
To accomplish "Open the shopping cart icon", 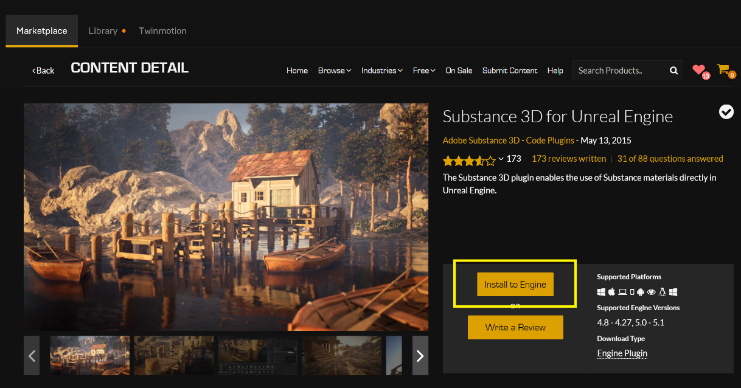I will tap(723, 69).
